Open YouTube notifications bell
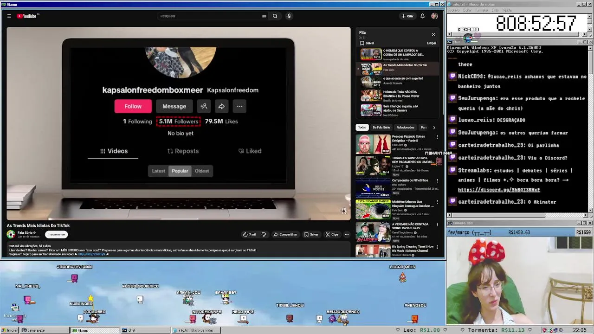The image size is (594, 334). click(x=422, y=16)
